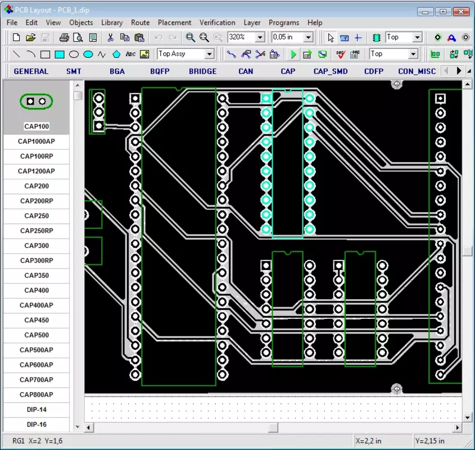Viewport: 475px width, 450px height.
Task: Click the Cut scissors icon
Action: pyautogui.click(x=110, y=38)
